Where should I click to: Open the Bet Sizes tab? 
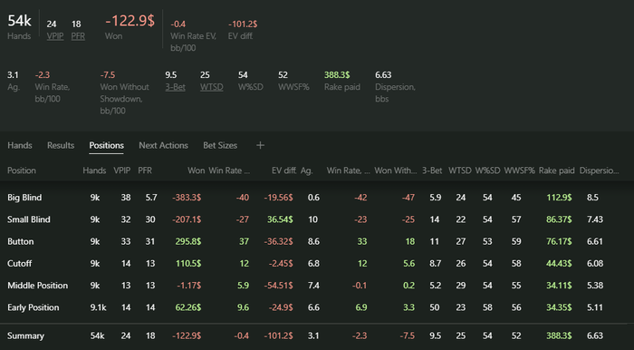pyautogui.click(x=220, y=145)
